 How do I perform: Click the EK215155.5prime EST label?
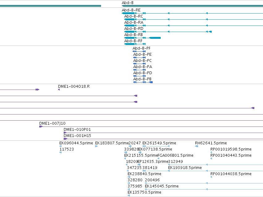tap(141, 155)
